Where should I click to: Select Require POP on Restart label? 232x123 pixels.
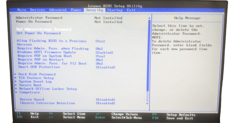[41, 59]
